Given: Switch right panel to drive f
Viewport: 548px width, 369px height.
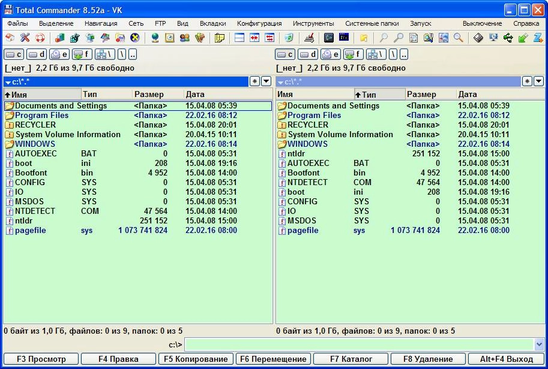Looking at the screenshot, I should click(x=354, y=55).
